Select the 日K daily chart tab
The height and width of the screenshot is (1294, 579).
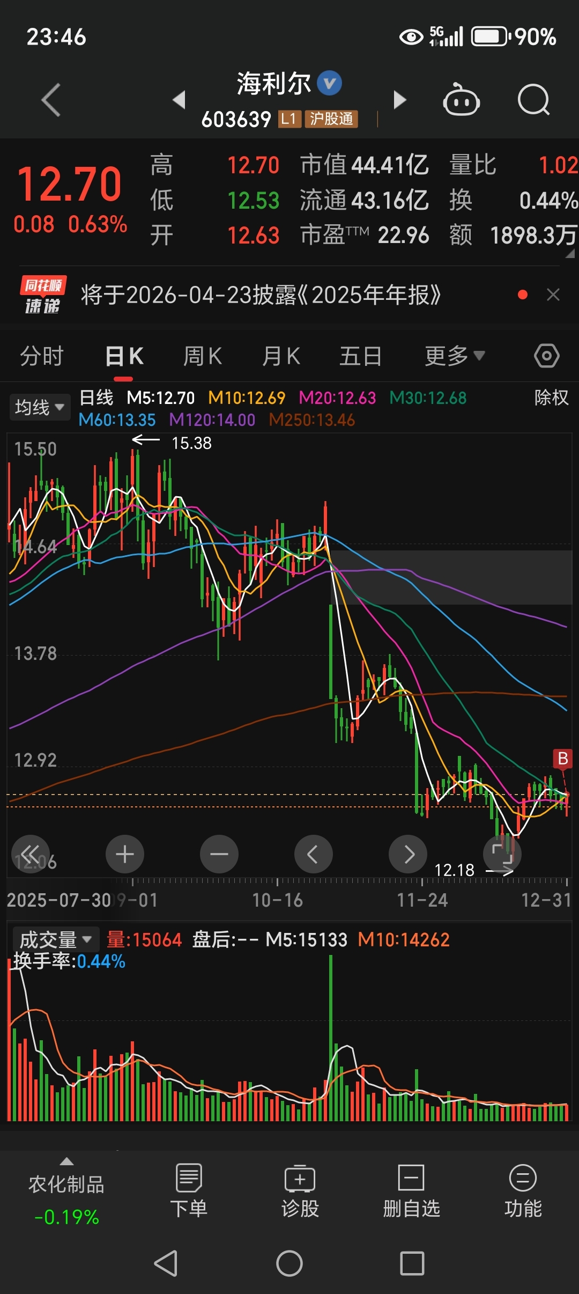point(124,356)
